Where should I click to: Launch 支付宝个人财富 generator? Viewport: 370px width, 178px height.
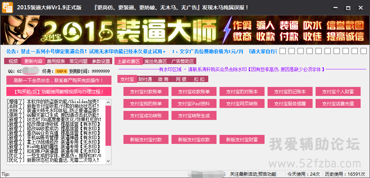(x=338, y=91)
